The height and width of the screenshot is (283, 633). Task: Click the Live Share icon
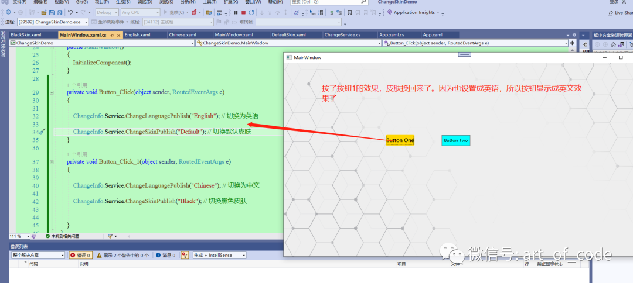click(x=610, y=13)
